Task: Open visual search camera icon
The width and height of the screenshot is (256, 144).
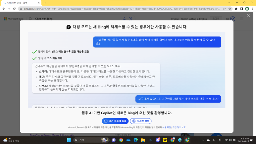Action: [130, 19]
